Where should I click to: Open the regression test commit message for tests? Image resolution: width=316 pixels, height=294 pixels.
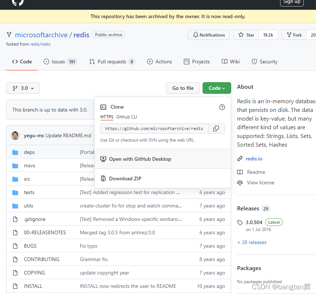pyautogui.click(x=130, y=193)
